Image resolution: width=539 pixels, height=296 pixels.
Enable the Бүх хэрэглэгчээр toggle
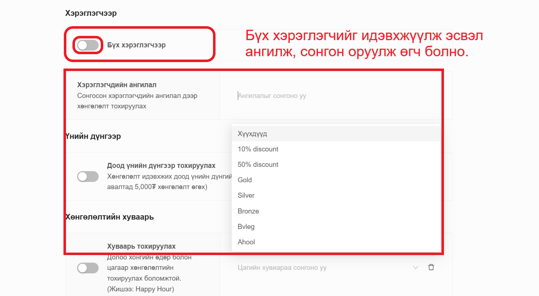(88, 45)
